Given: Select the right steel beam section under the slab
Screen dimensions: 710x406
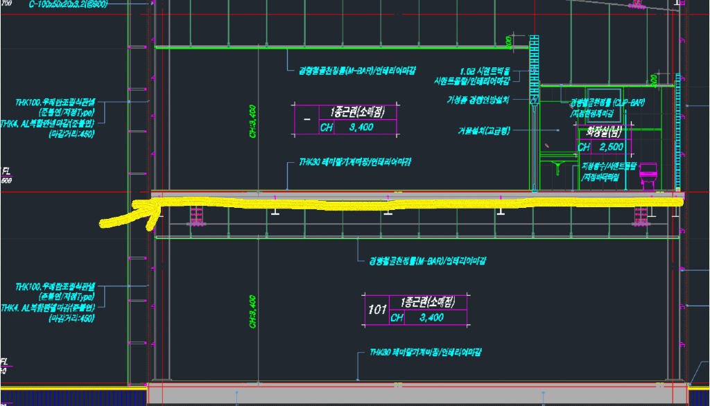Looking at the screenshot, I should [x=639, y=217].
